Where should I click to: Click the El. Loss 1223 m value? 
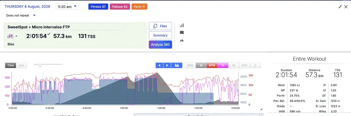(336, 106)
